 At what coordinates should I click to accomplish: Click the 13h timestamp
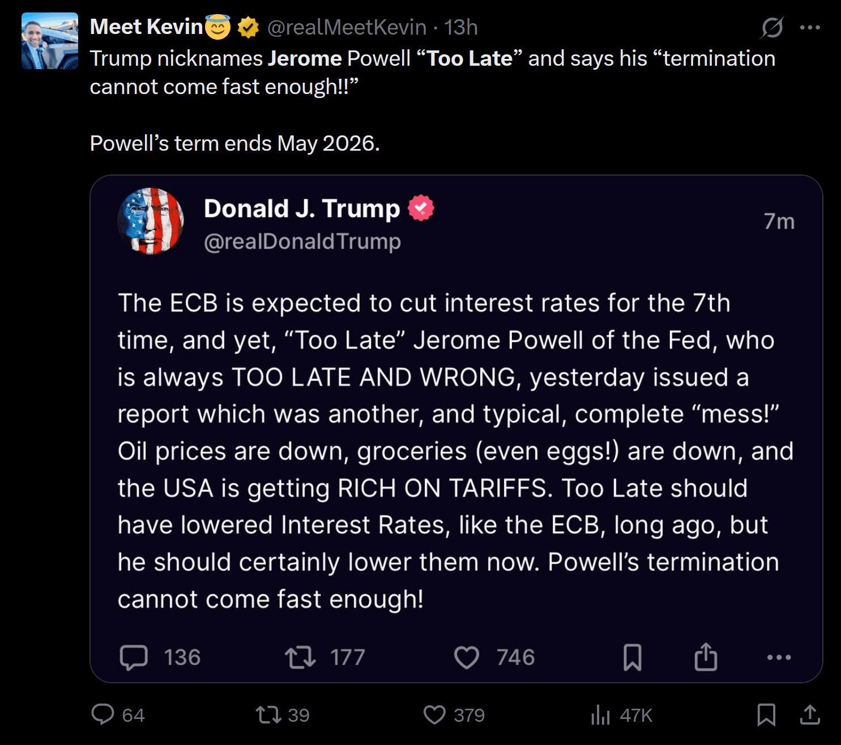[x=461, y=27]
